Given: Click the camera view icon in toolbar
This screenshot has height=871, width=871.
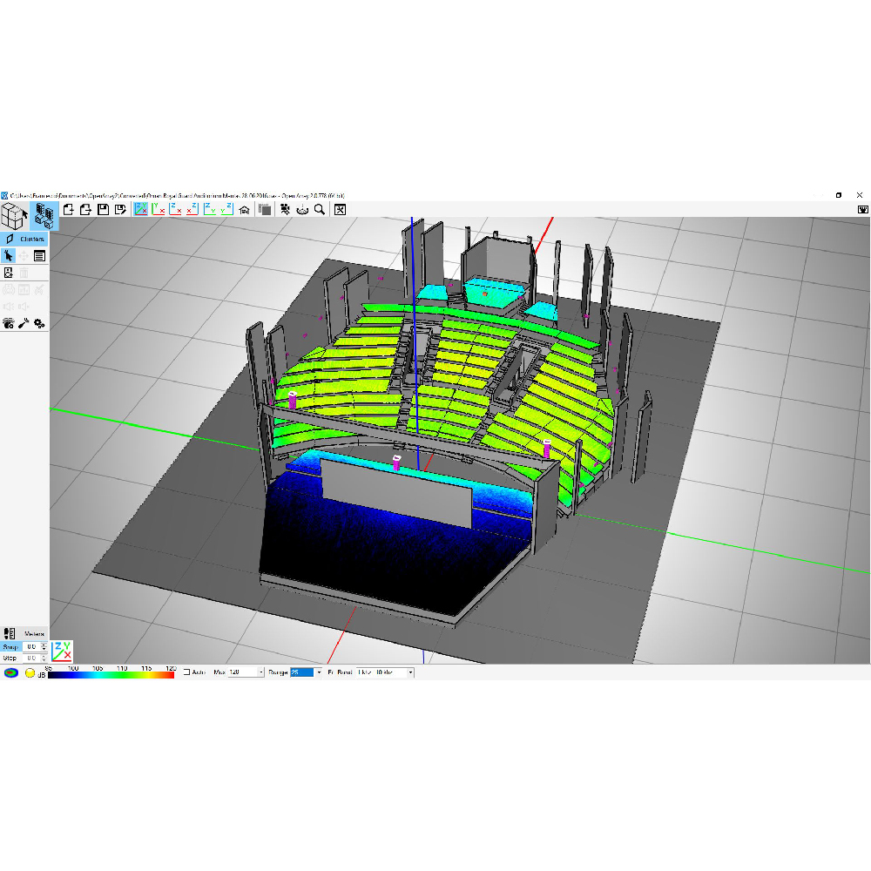Looking at the screenshot, I should pyautogui.click(x=285, y=210).
